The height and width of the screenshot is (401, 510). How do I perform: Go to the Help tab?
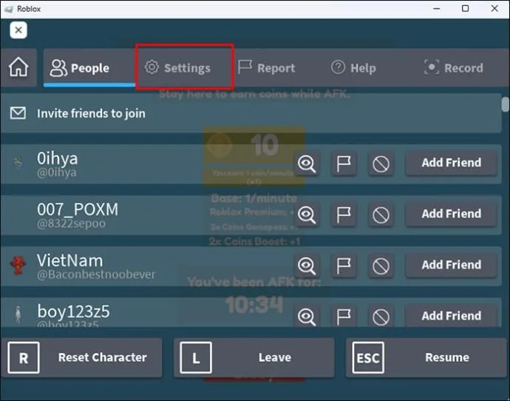pos(353,68)
